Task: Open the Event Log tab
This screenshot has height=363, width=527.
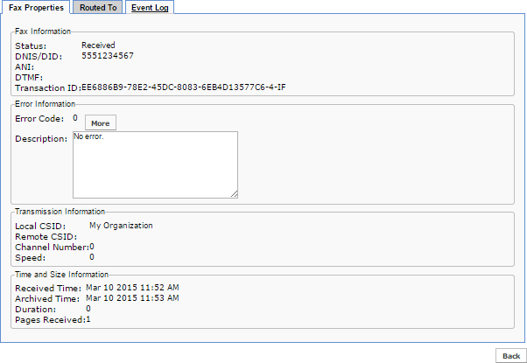Action: tap(150, 7)
